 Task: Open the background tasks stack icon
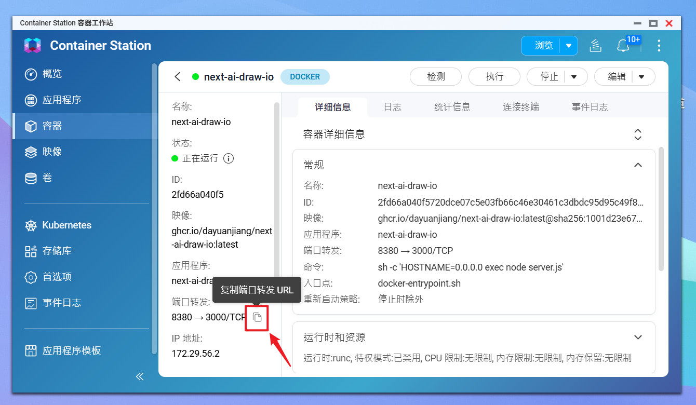coord(595,46)
